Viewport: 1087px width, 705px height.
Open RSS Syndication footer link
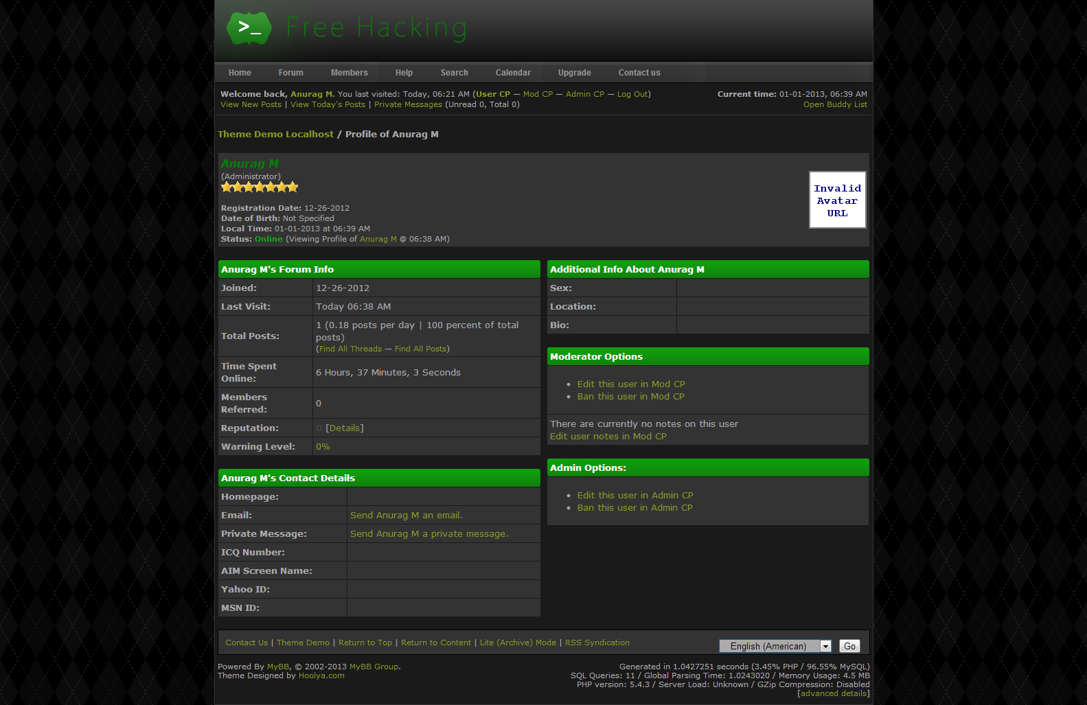597,643
